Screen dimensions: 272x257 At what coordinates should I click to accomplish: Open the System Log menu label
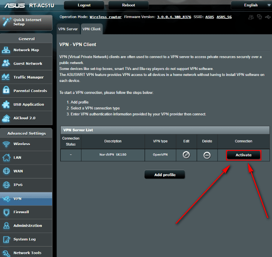coord(25,239)
